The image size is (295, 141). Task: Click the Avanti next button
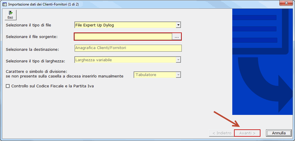[x=247, y=133]
